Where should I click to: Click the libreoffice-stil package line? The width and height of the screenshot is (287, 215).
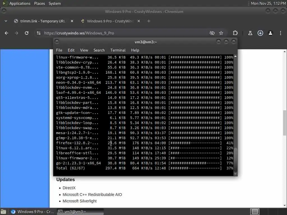pyautogui.click(x=145, y=153)
